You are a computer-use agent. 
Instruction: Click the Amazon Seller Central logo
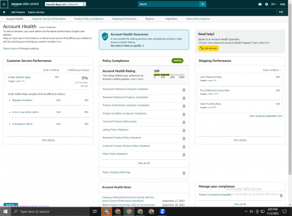[x=25, y=4]
